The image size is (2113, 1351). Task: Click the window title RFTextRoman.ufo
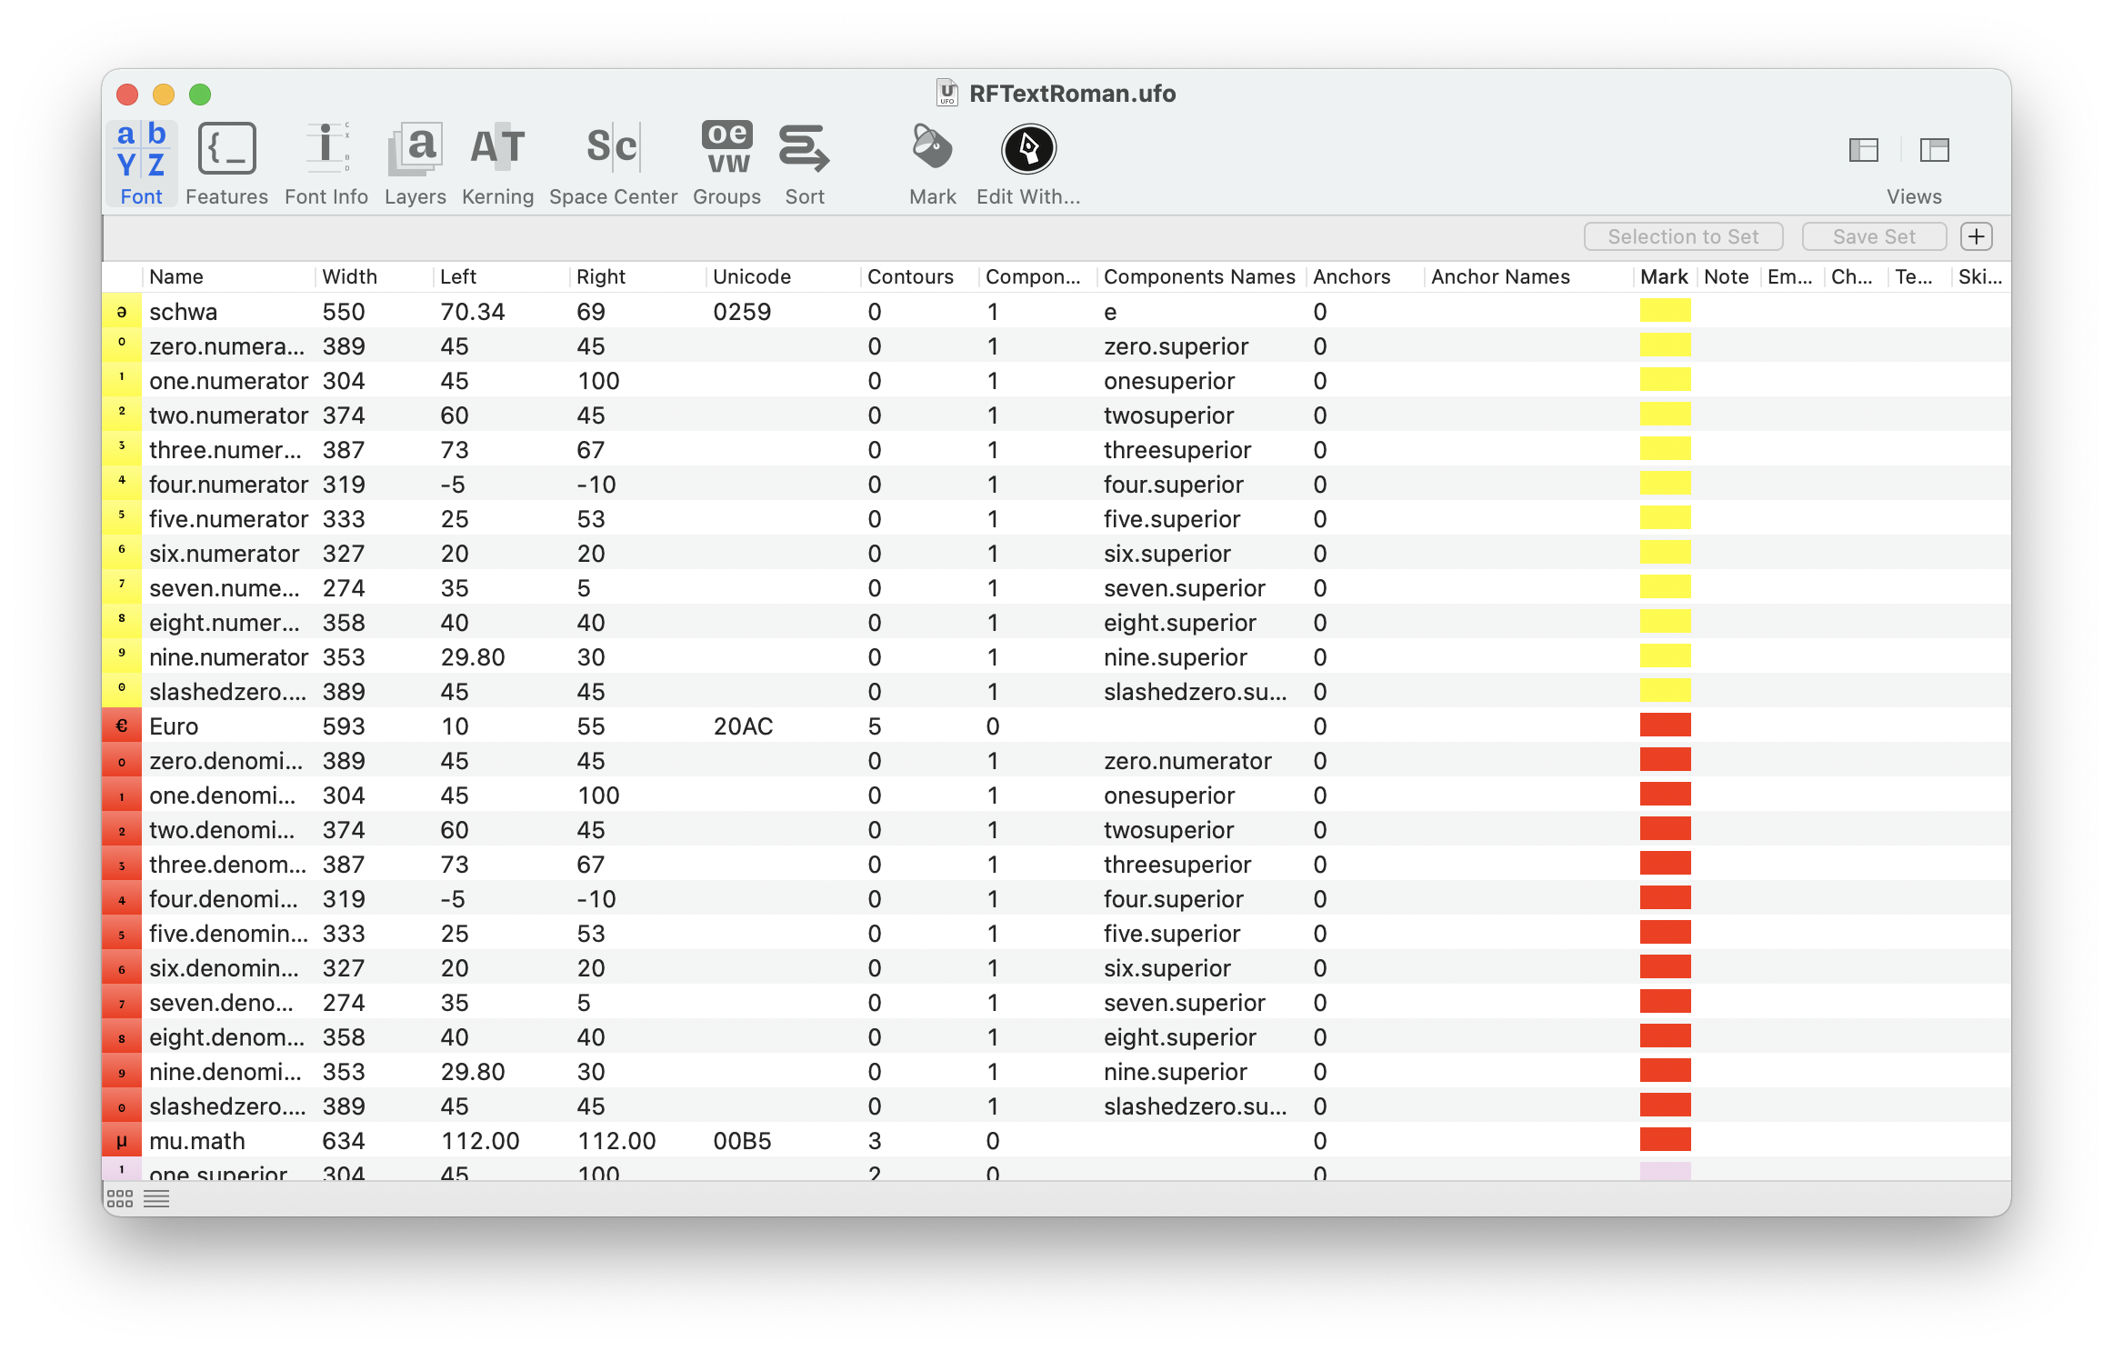pos(1072,94)
